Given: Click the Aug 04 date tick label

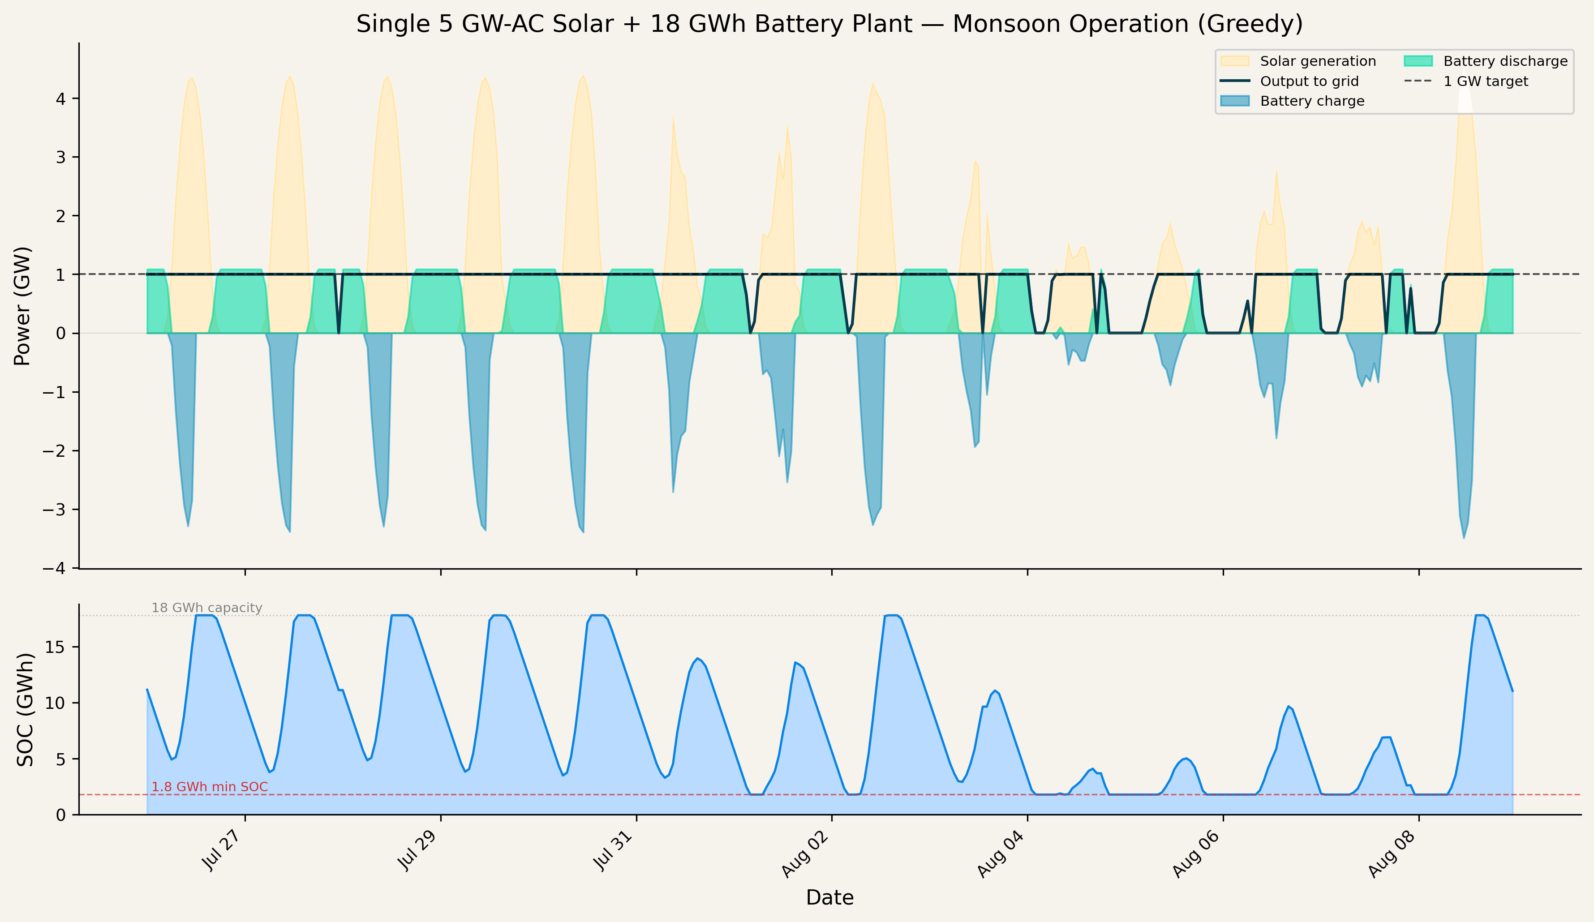Looking at the screenshot, I should pos(1000,853).
